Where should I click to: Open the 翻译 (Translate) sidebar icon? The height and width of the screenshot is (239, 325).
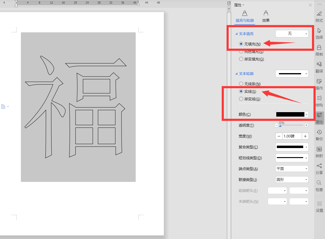coord(319,67)
